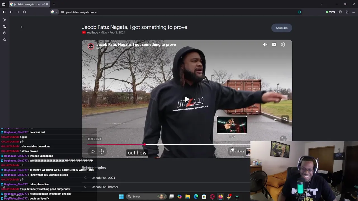The width and height of the screenshot is (358, 201).
Task: Click chat message 'need a podcast livestream one day'
Action: [50, 194]
